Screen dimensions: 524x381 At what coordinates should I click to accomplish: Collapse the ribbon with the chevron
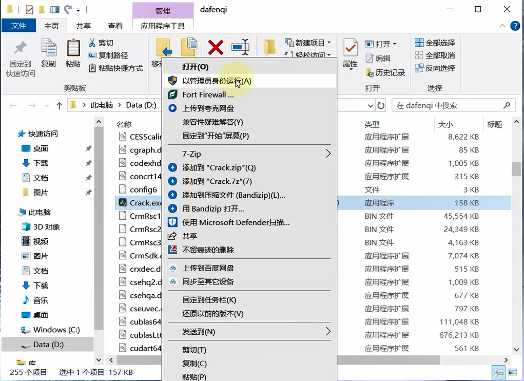(502, 26)
